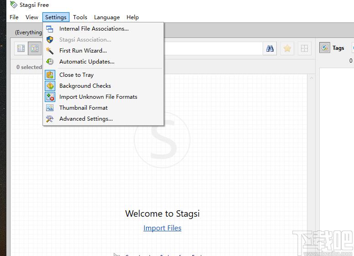
Task: Click the grid layout button beside the star
Action: point(304,48)
